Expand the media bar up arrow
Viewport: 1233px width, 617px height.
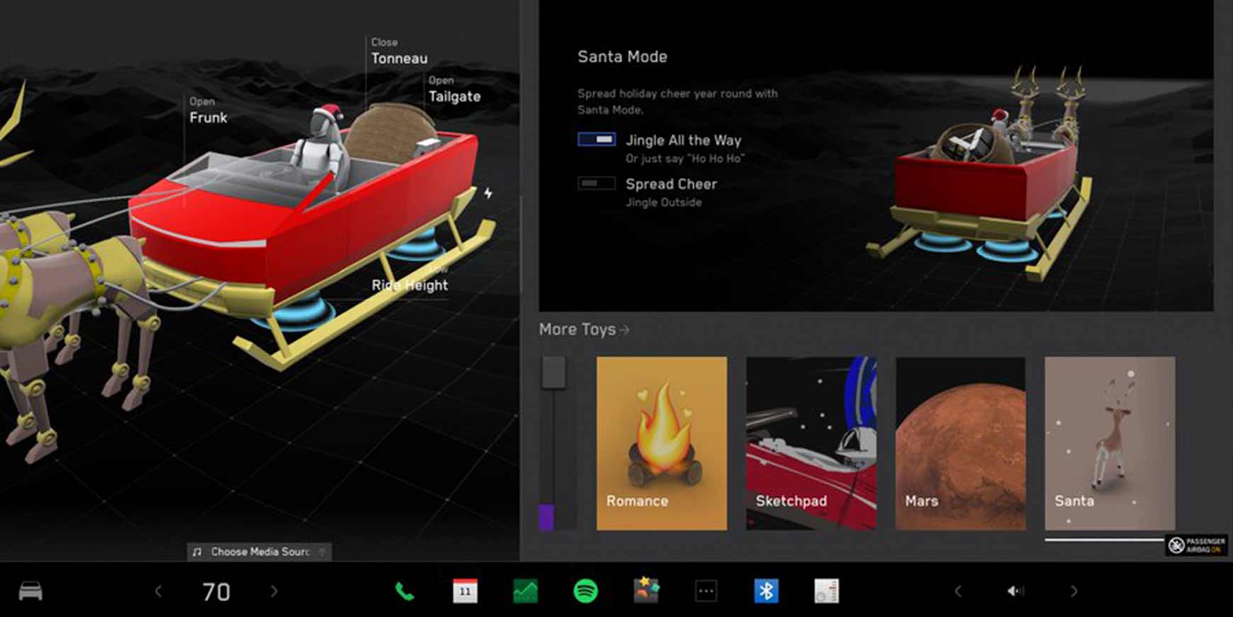click(x=322, y=552)
